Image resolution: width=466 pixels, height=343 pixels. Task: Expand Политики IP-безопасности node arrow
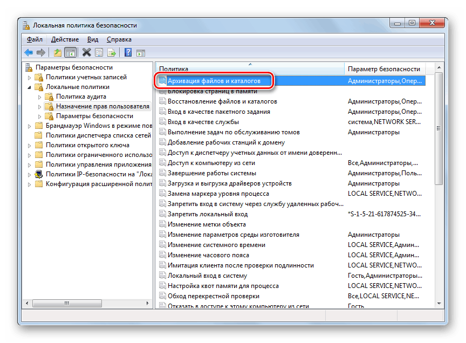(x=29, y=175)
